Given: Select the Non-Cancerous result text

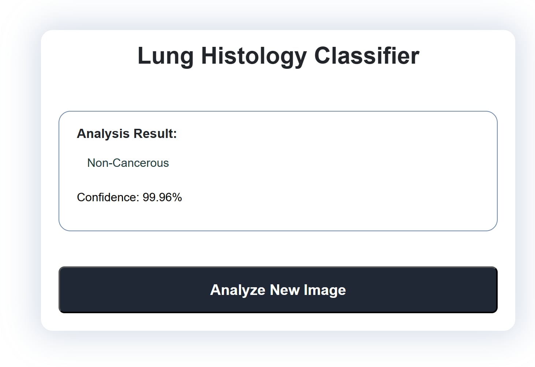Looking at the screenshot, I should (x=128, y=163).
